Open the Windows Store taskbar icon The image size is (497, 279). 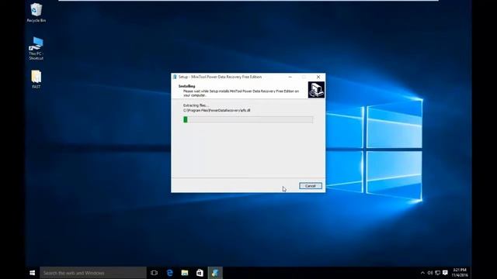[x=200, y=273]
